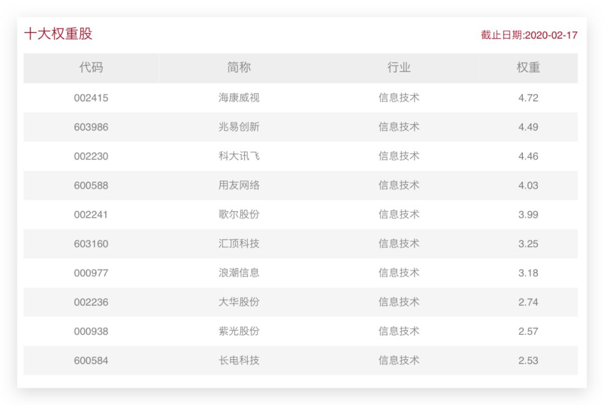Click the 权重 column header
The image size is (604, 405).
[528, 67]
